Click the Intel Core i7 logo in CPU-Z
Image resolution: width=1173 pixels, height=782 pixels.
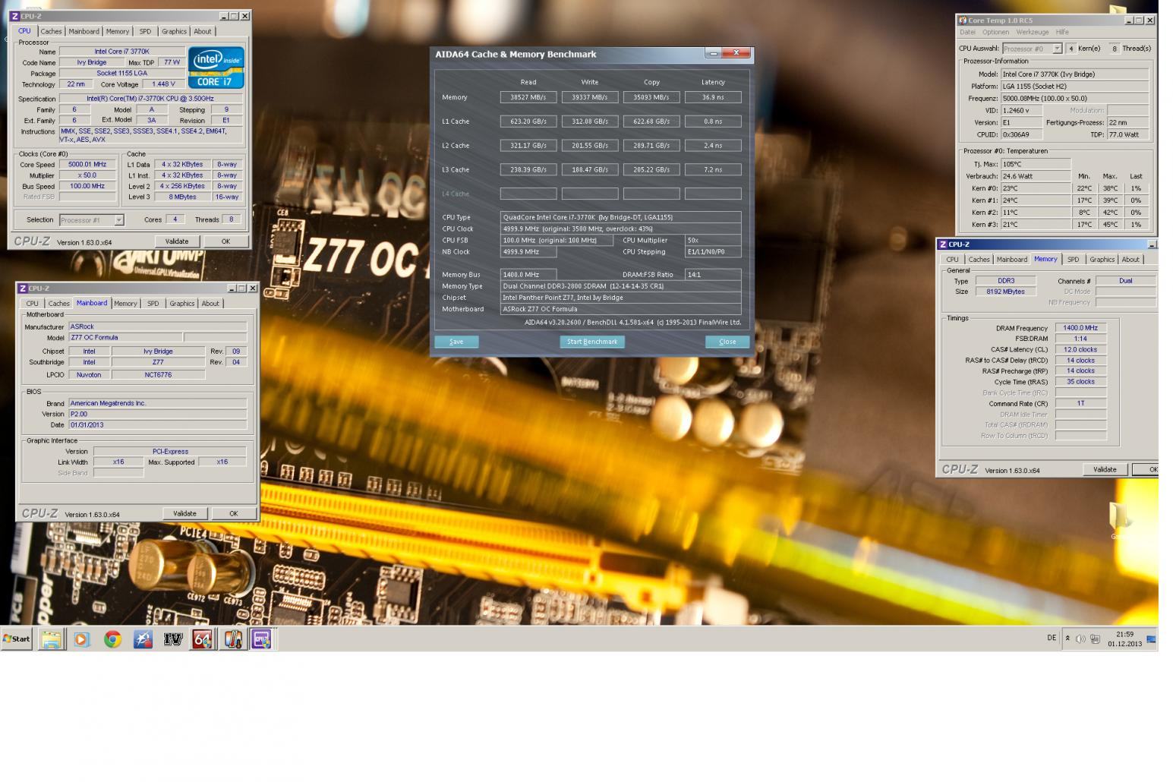click(216, 68)
